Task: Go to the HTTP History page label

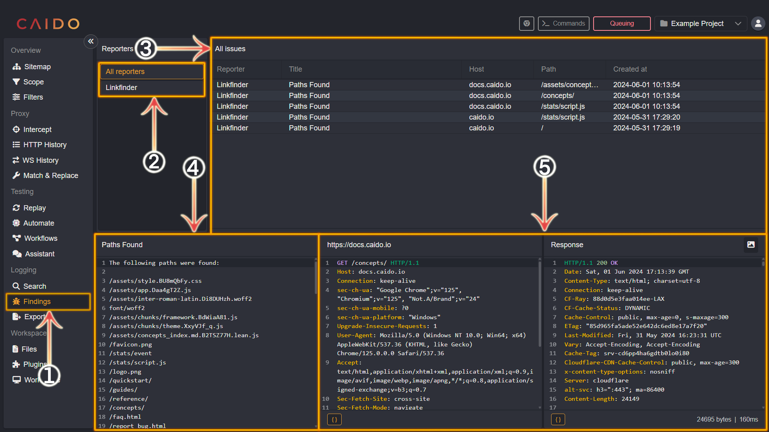Action: click(45, 145)
